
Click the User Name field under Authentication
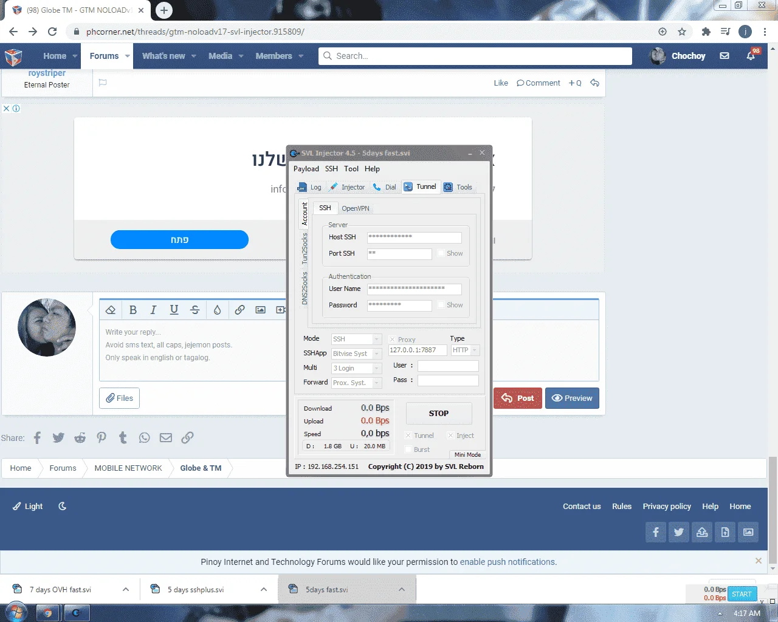(415, 289)
